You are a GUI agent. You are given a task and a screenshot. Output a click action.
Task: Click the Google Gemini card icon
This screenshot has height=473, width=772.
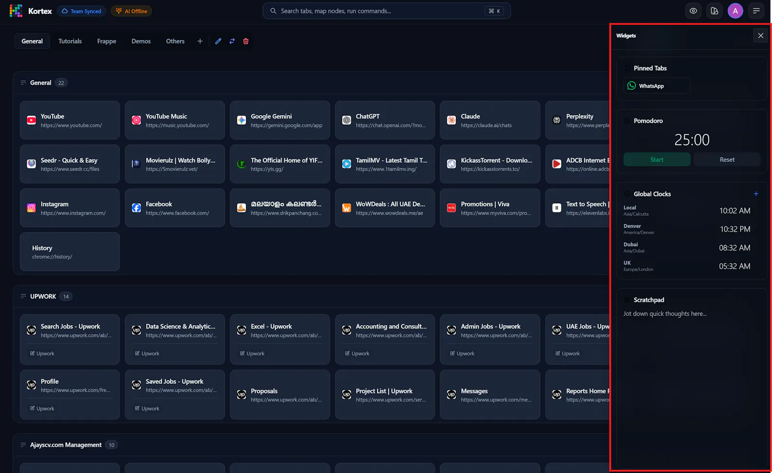(242, 120)
